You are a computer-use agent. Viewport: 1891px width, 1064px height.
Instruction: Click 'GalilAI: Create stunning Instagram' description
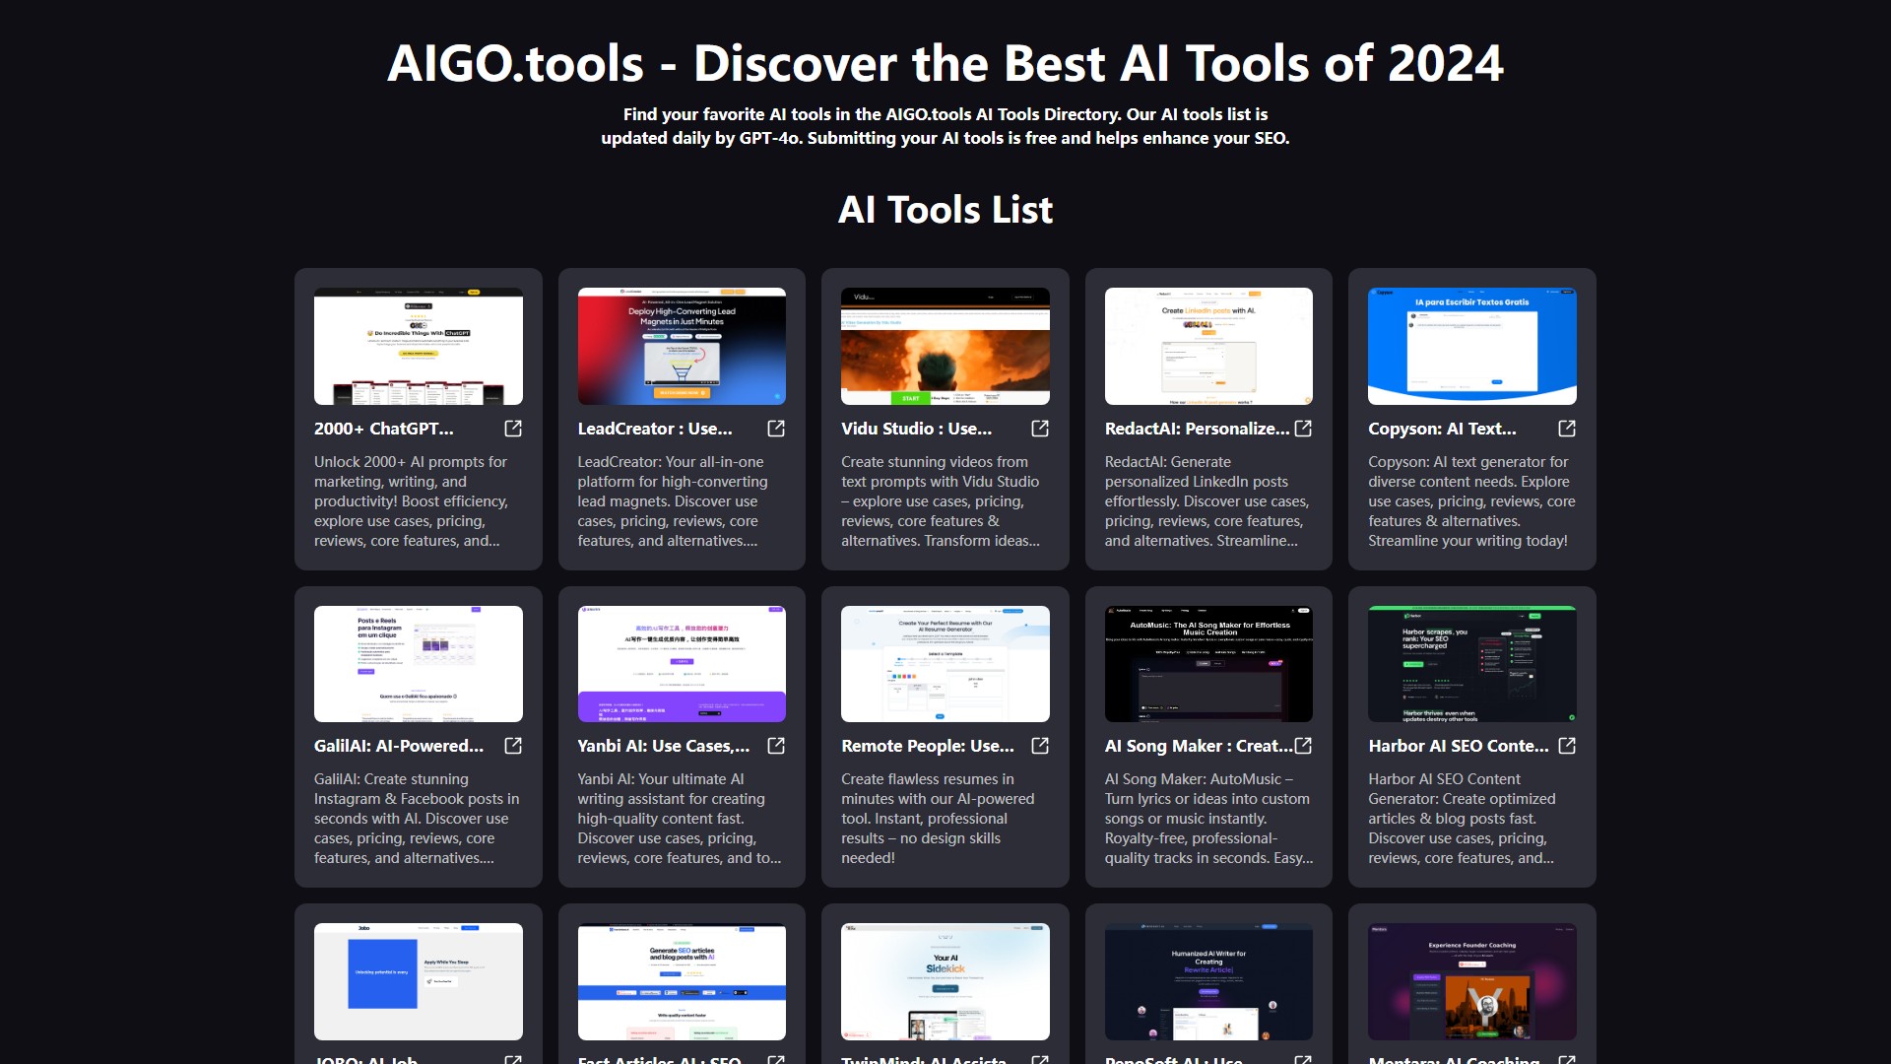[417, 819]
